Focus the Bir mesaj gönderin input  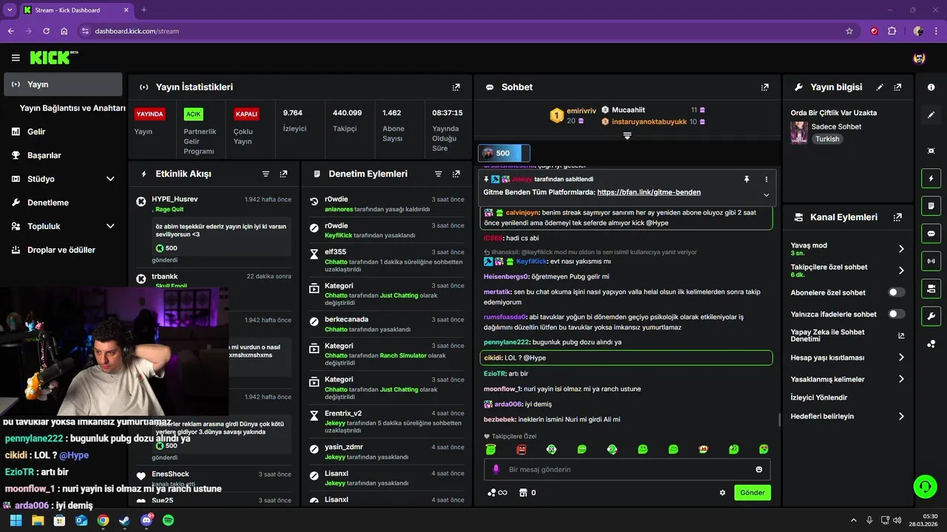(627, 469)
